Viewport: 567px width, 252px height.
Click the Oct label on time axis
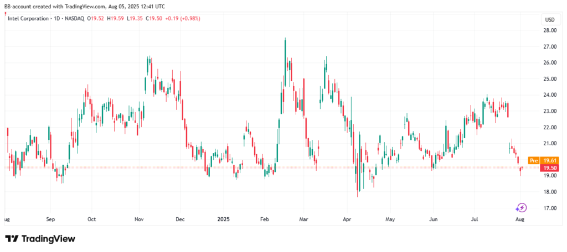tap(92, 219)
